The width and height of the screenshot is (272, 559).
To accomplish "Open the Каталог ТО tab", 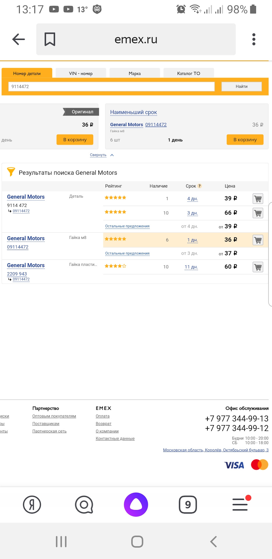I will 189,73.
